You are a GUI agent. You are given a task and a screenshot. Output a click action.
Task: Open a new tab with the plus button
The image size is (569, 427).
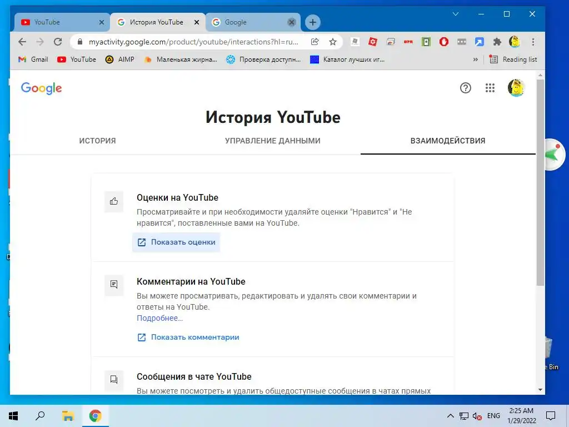pos(312,22)
